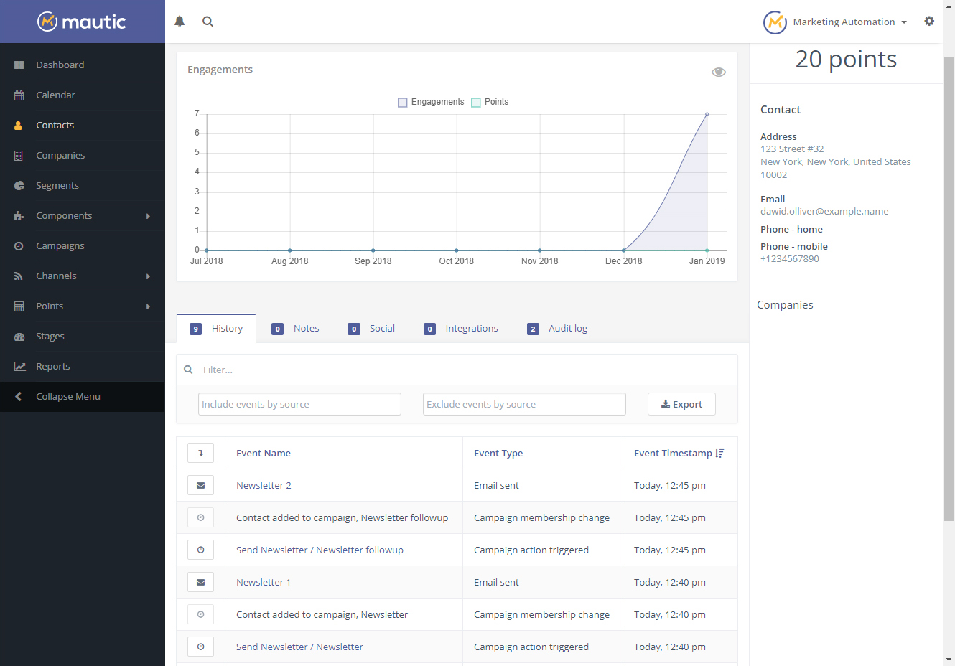Click the Mautic logo
The height and width of the screenshot is (666, 955).
[82, 22]
